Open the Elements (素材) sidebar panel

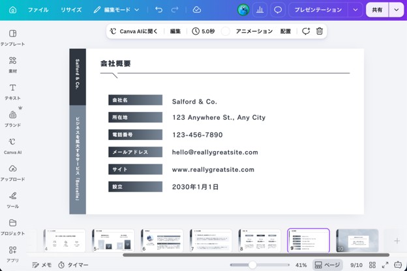[12, 65]
